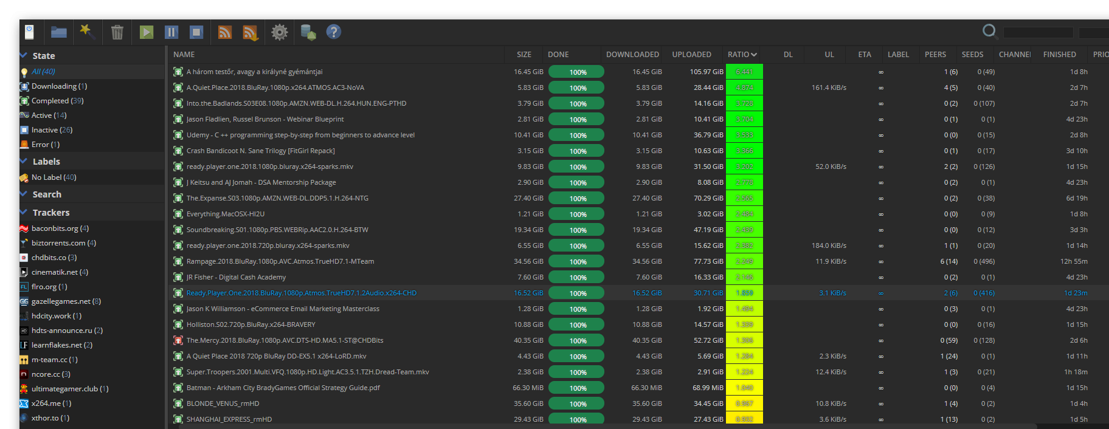This screenshot has height=429, width=1109.
Task: Select the Batman - Arkham City Strategy Guide.pdf torrent
Action: point(638,388)
